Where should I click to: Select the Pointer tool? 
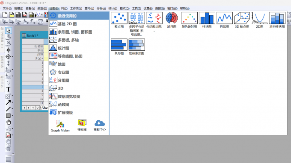9,30
